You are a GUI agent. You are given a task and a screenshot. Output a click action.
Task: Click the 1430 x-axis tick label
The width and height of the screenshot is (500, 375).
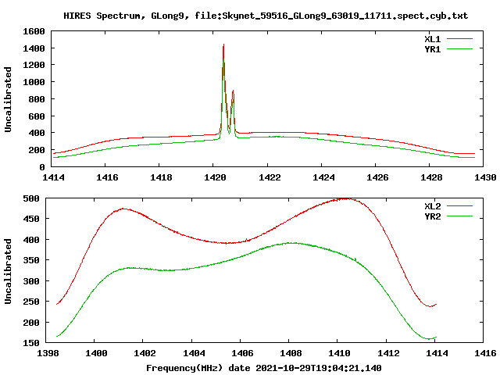(x=485, y=177)
